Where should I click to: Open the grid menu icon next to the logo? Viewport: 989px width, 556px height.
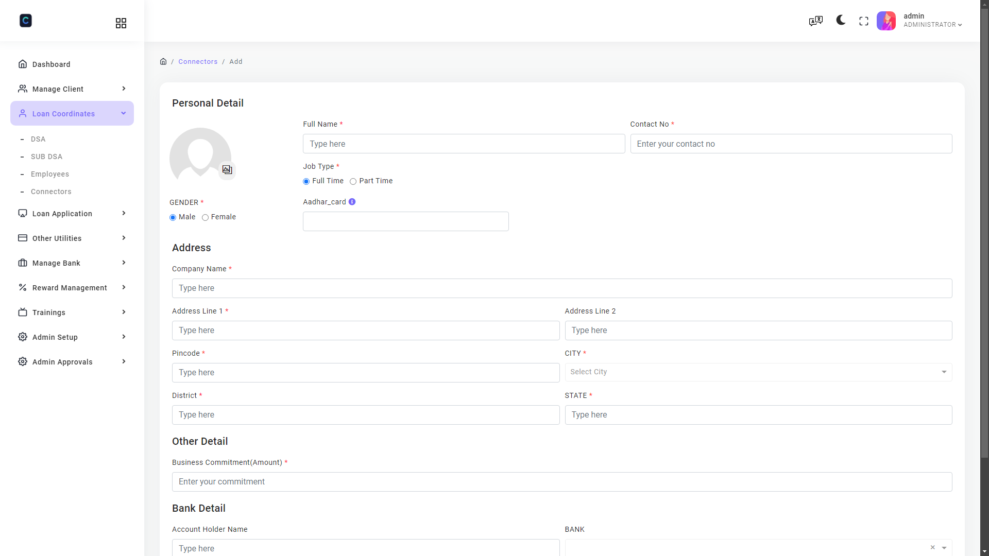click(x=121, y=23)
